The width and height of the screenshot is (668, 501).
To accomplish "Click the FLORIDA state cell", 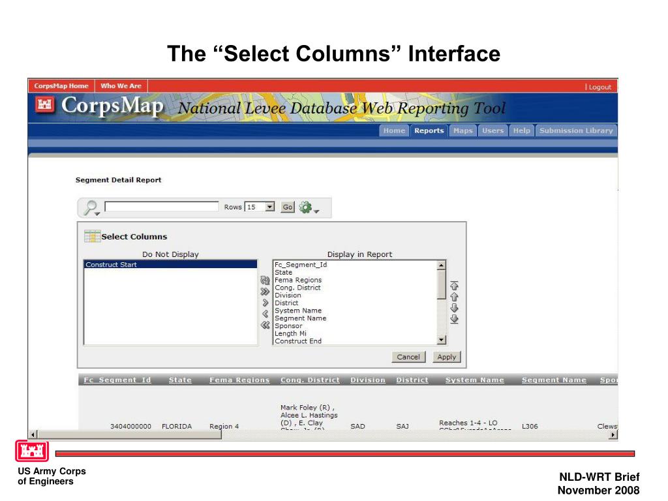I will tap(176, 426).
